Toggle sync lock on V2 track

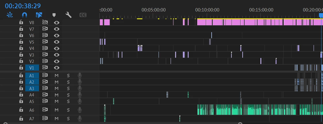pyautogui.click(x=45, y=61)
